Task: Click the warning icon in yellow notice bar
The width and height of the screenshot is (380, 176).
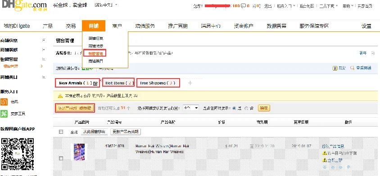Action: pyautogui.click(x=60, y=96)
